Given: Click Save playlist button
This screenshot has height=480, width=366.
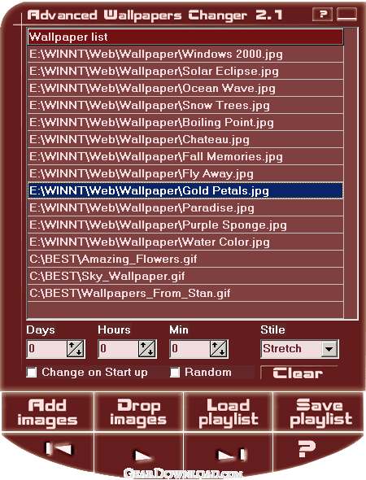Looking at the screenshot, I should (319, 412).
